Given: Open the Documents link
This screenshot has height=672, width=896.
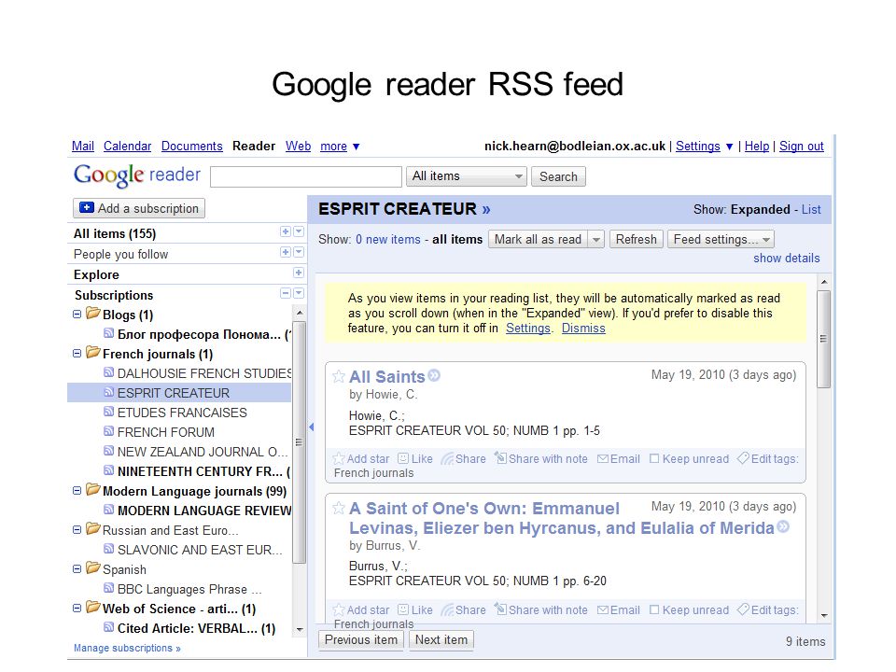Looking at the screenshot, I should click(x=192, y=147).
